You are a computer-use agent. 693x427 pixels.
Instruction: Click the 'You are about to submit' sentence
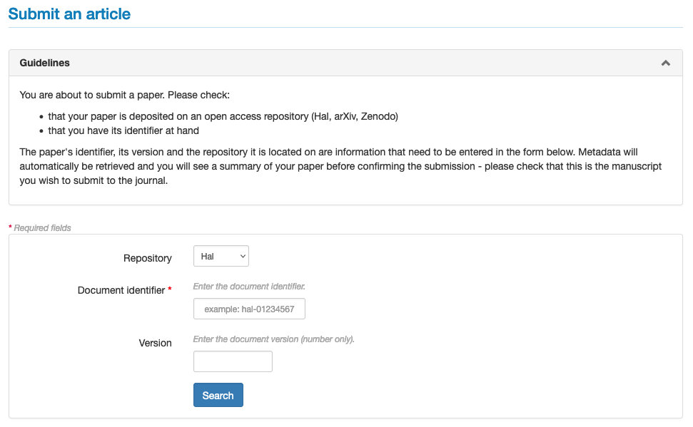coord(125,95)
